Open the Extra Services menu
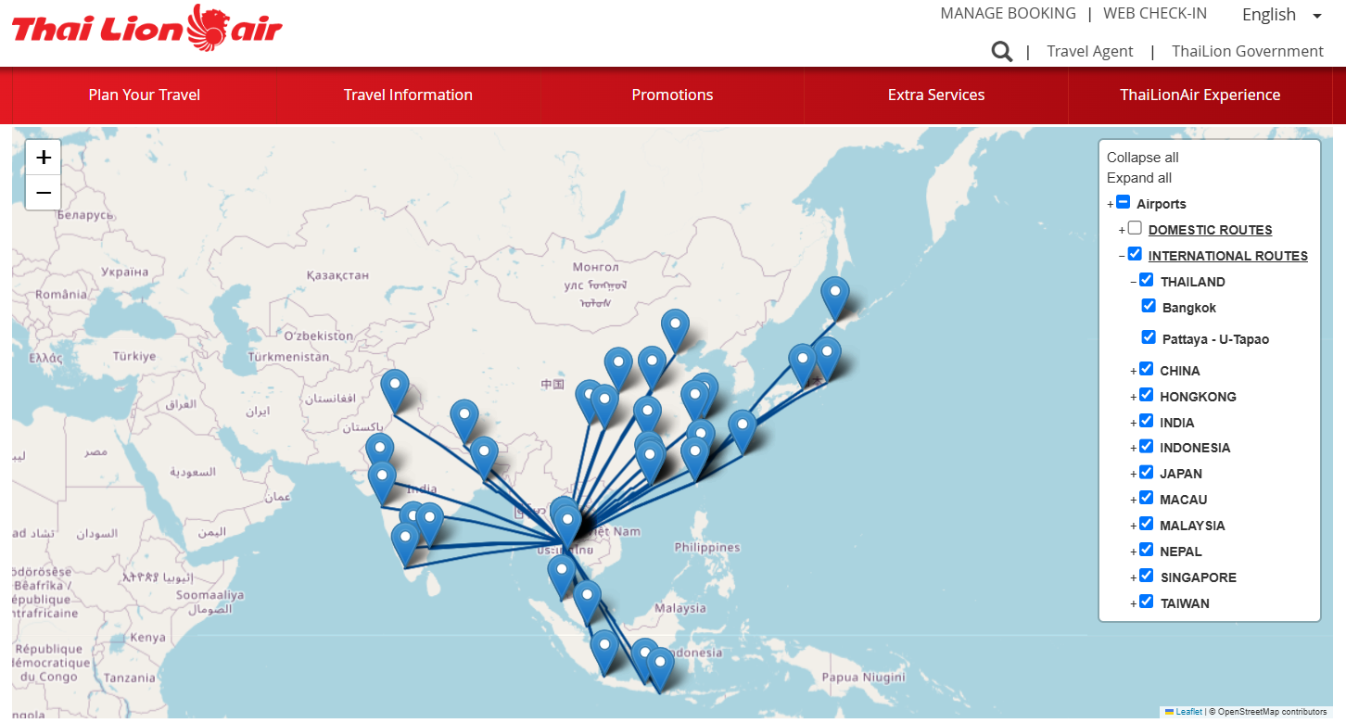Image resolution: width=1346 pixels, height=723 pixels. pos(936,95)
